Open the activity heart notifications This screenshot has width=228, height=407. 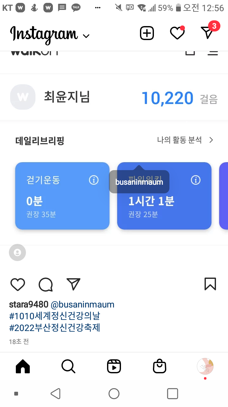coord(177,33)
